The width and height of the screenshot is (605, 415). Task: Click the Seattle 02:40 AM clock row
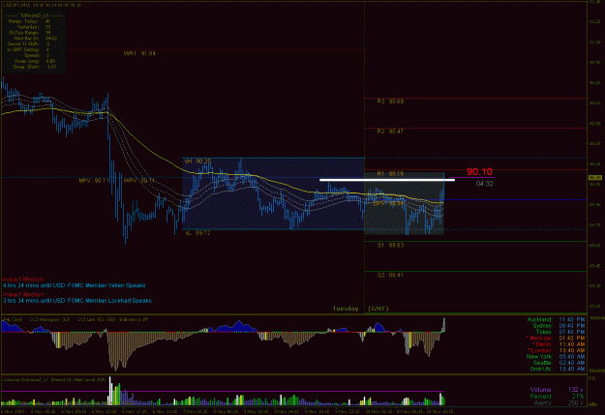pyautogui.click(x=559, y=363)
